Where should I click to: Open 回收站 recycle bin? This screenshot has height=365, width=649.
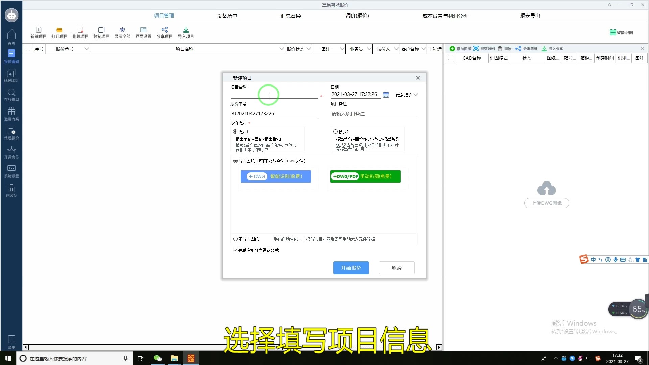click(x=11, y=191)
